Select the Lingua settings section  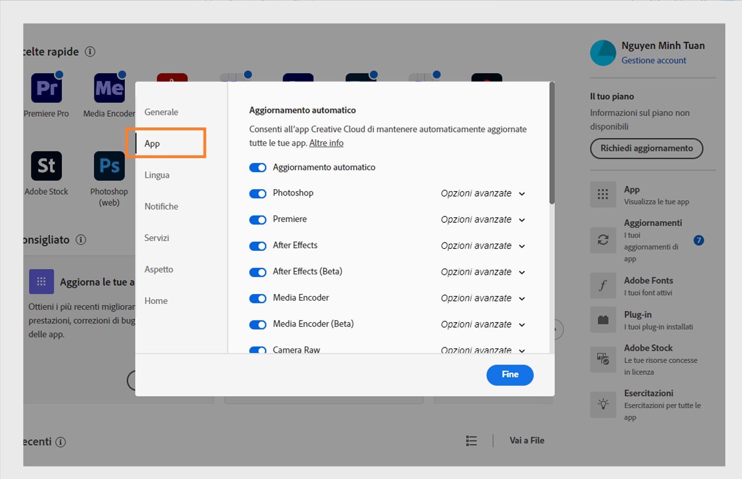click(157, 175)
